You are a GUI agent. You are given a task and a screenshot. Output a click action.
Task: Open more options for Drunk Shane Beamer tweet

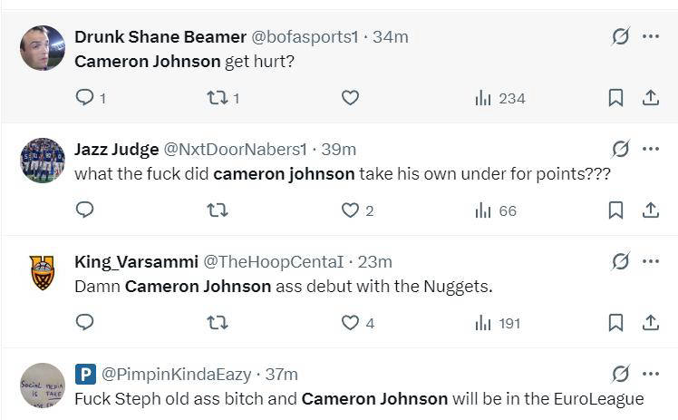click(650, 36)
